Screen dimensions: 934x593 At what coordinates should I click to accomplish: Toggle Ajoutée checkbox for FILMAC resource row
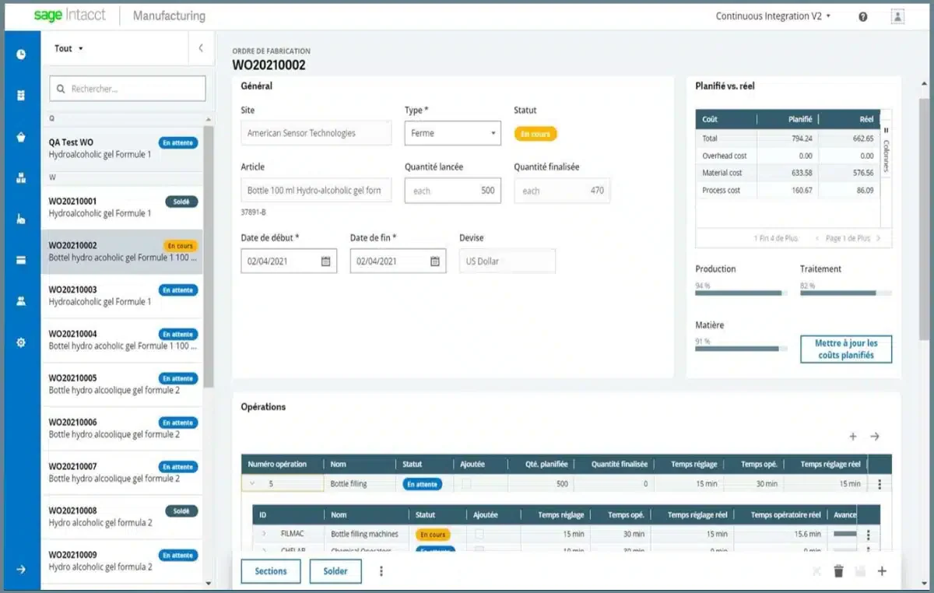coord(479,535)
